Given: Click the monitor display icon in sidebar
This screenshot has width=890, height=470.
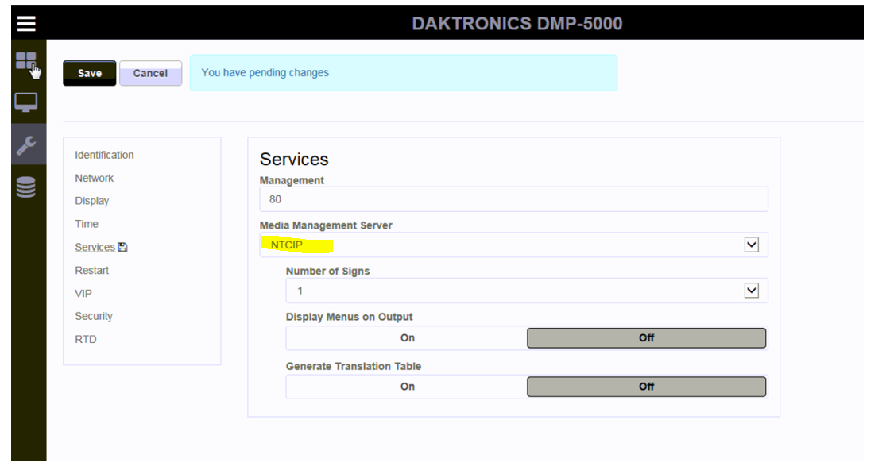Looking at the screenshot, I should coord(26,103).
